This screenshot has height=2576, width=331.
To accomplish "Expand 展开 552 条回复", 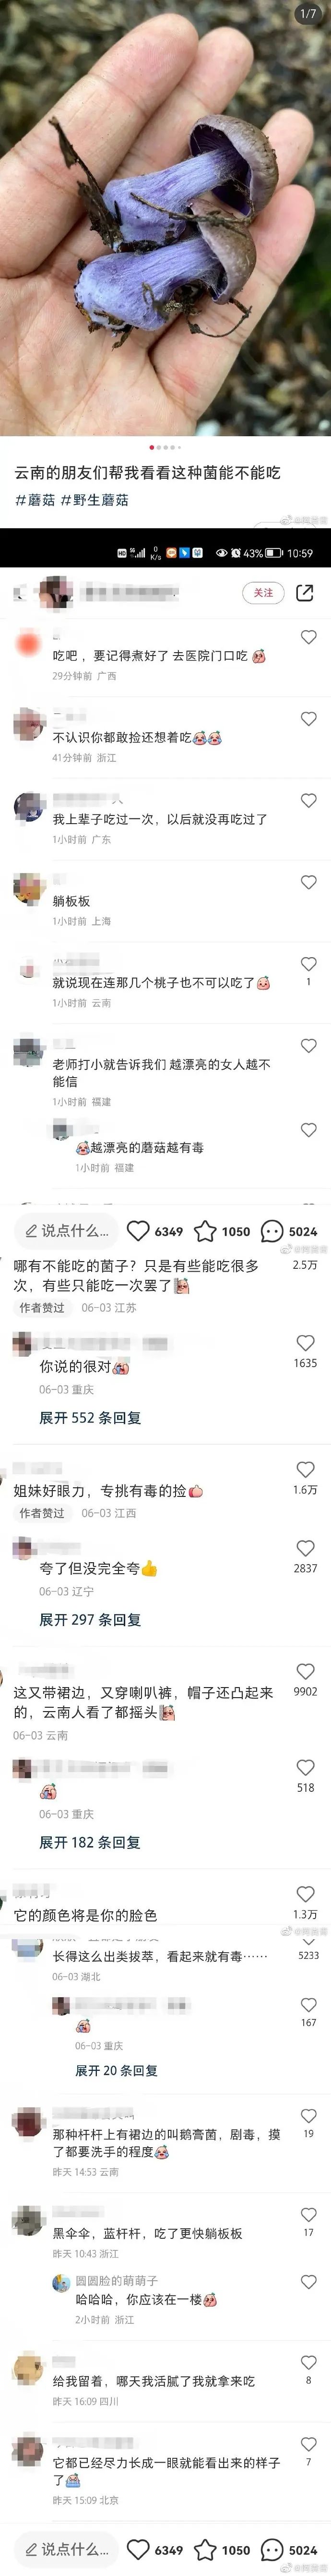I will (90, 1418).
